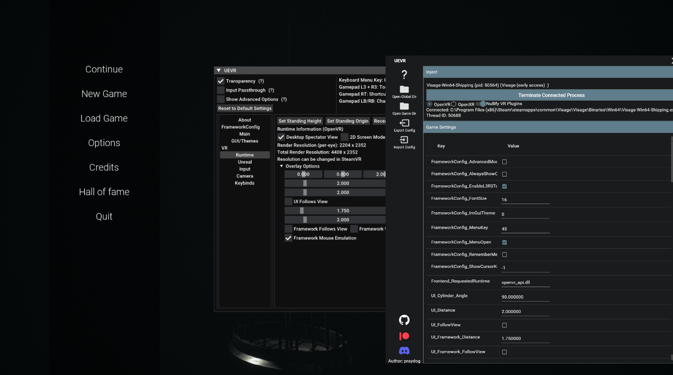View Credits in the game menu
Viewport: 673px width, 375px height.
[104, 167]
